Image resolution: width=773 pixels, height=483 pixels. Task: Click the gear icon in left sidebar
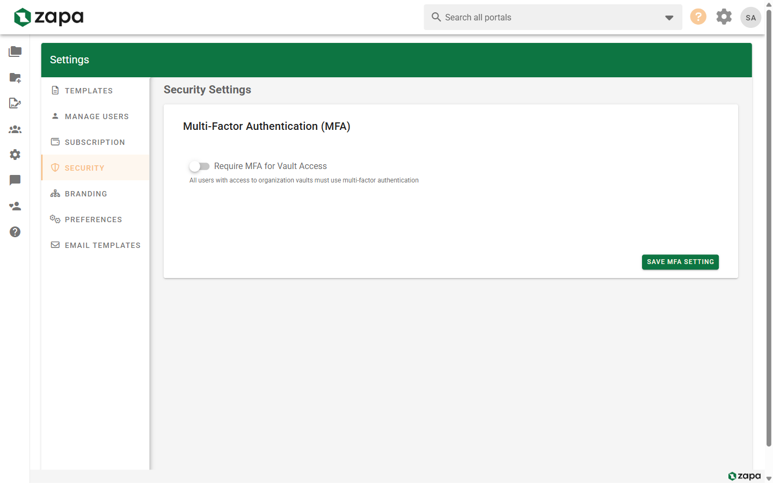pyautogui.click(x=15, y=155)
